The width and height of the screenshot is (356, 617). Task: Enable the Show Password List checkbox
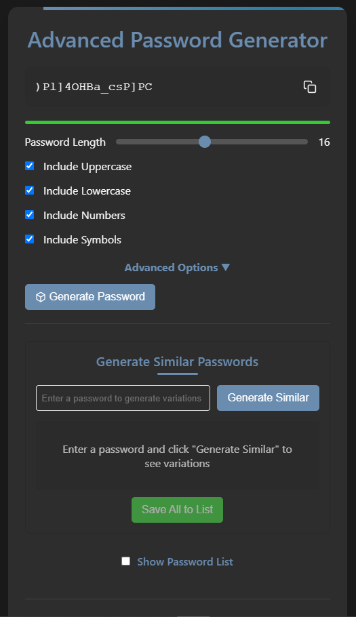126,561
